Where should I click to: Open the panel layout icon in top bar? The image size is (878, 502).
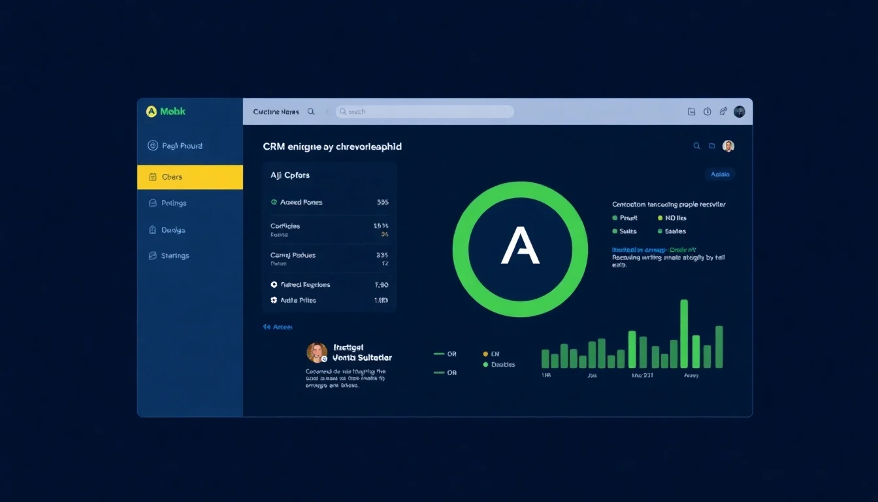click(691, 112)
